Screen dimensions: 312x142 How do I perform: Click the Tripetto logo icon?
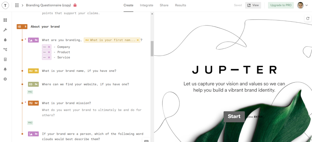(x=5, y=5)
